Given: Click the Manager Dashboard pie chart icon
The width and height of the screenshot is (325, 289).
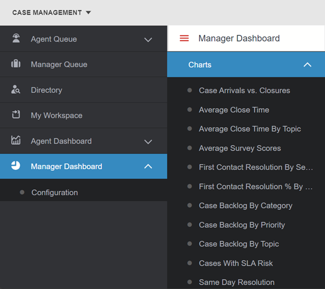Looking at the screenshot, I should point(16,165).
